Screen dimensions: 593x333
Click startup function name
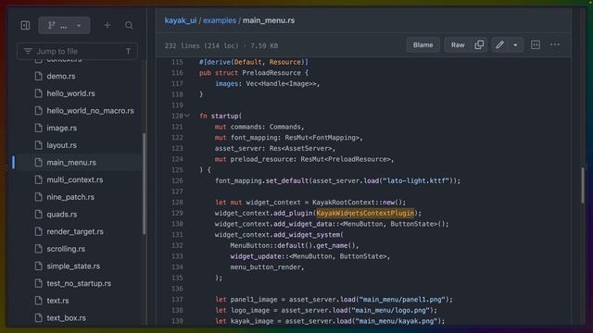[x=224, y=116]
